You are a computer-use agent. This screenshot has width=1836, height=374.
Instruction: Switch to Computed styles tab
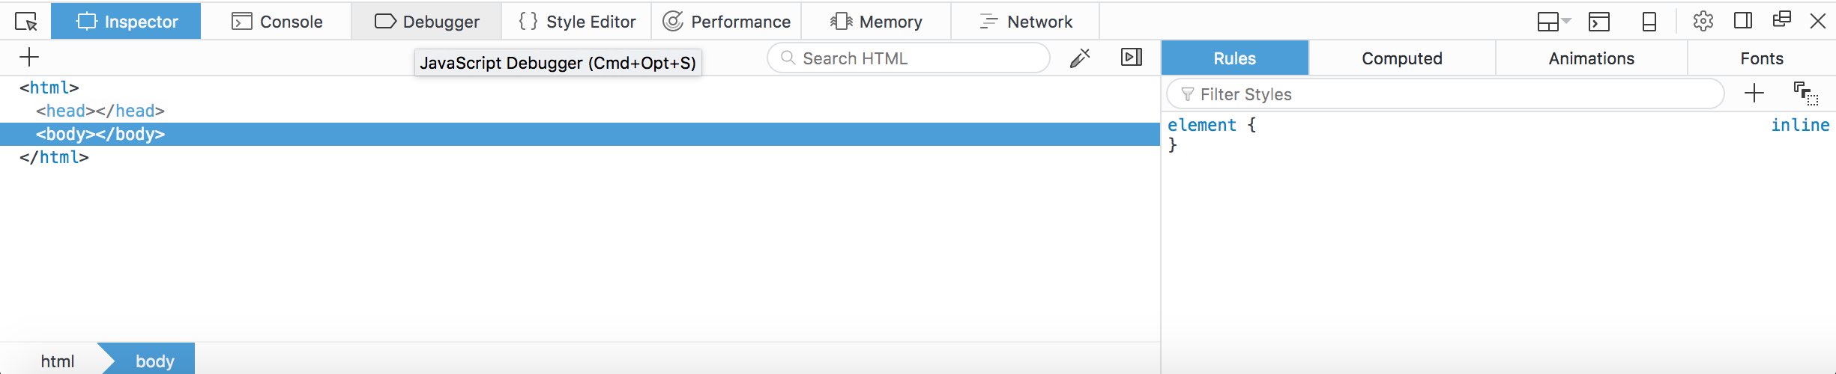coord(1402,58)
